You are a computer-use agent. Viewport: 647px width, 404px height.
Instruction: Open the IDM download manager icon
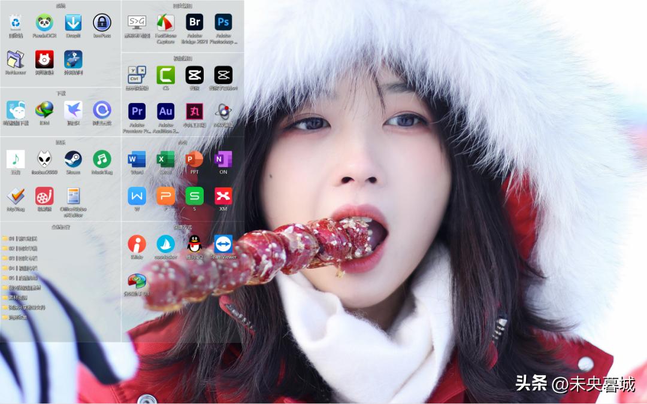click(x=44, y=110)
